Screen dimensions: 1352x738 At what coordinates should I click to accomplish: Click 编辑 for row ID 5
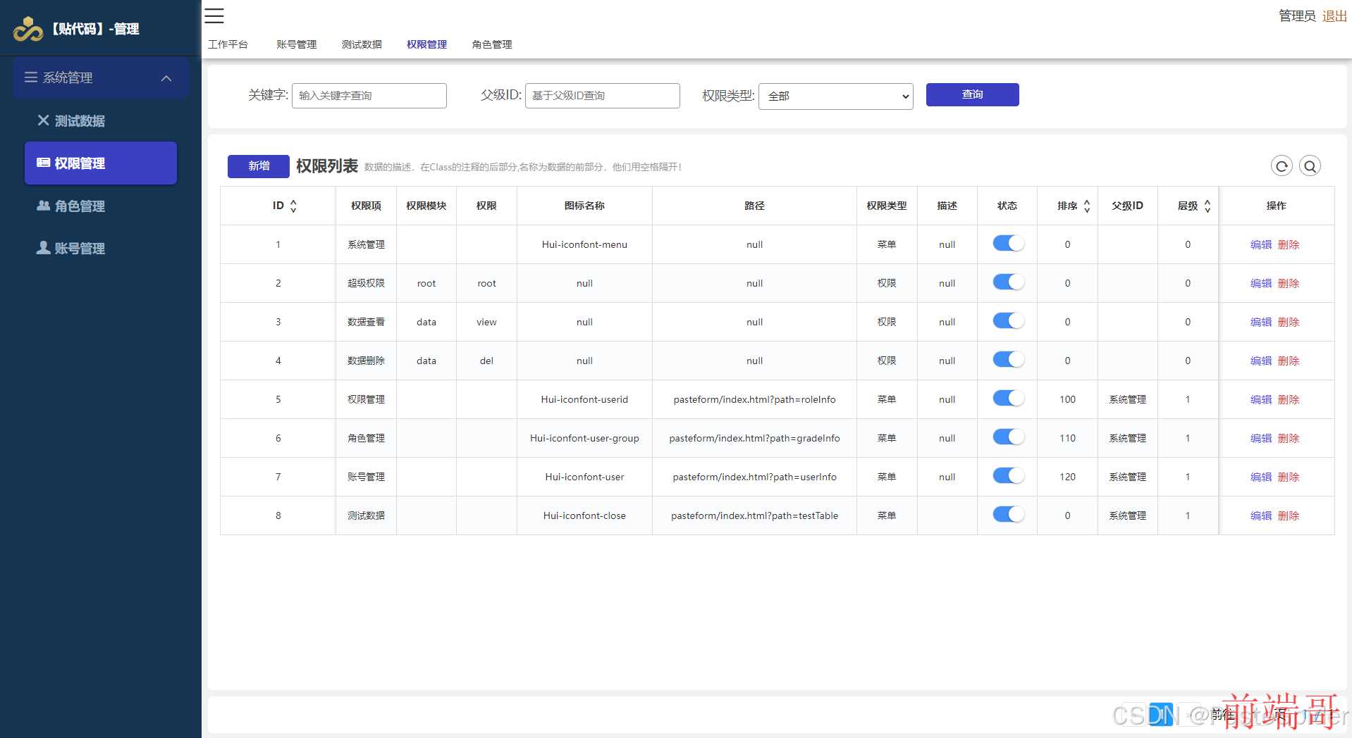(x=1261, y=399)
